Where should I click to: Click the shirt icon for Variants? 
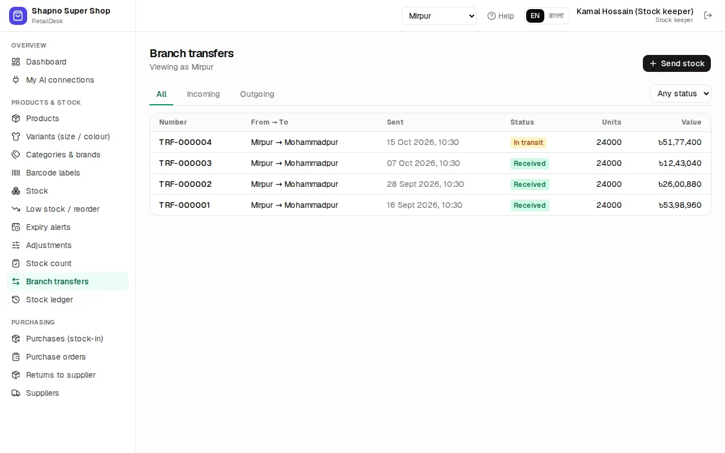16,136
